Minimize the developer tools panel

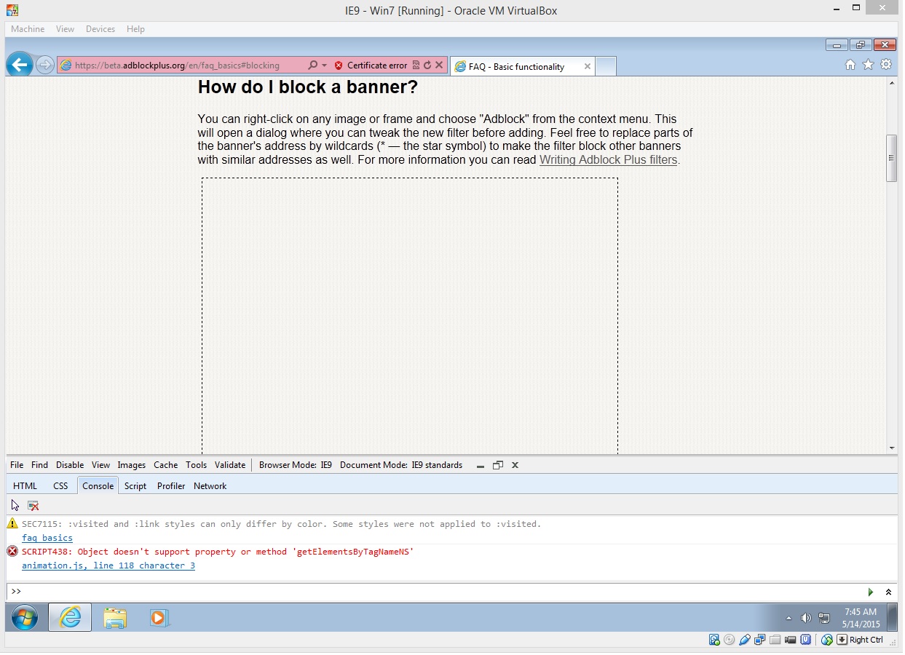[x=481, y=465]
